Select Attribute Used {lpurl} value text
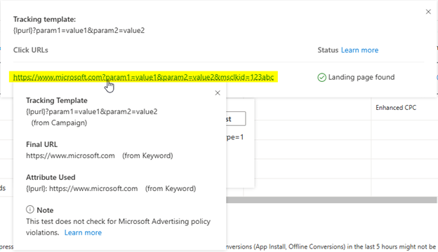The width and height of the screenshot is (438, 252). (x=82, y=188)
